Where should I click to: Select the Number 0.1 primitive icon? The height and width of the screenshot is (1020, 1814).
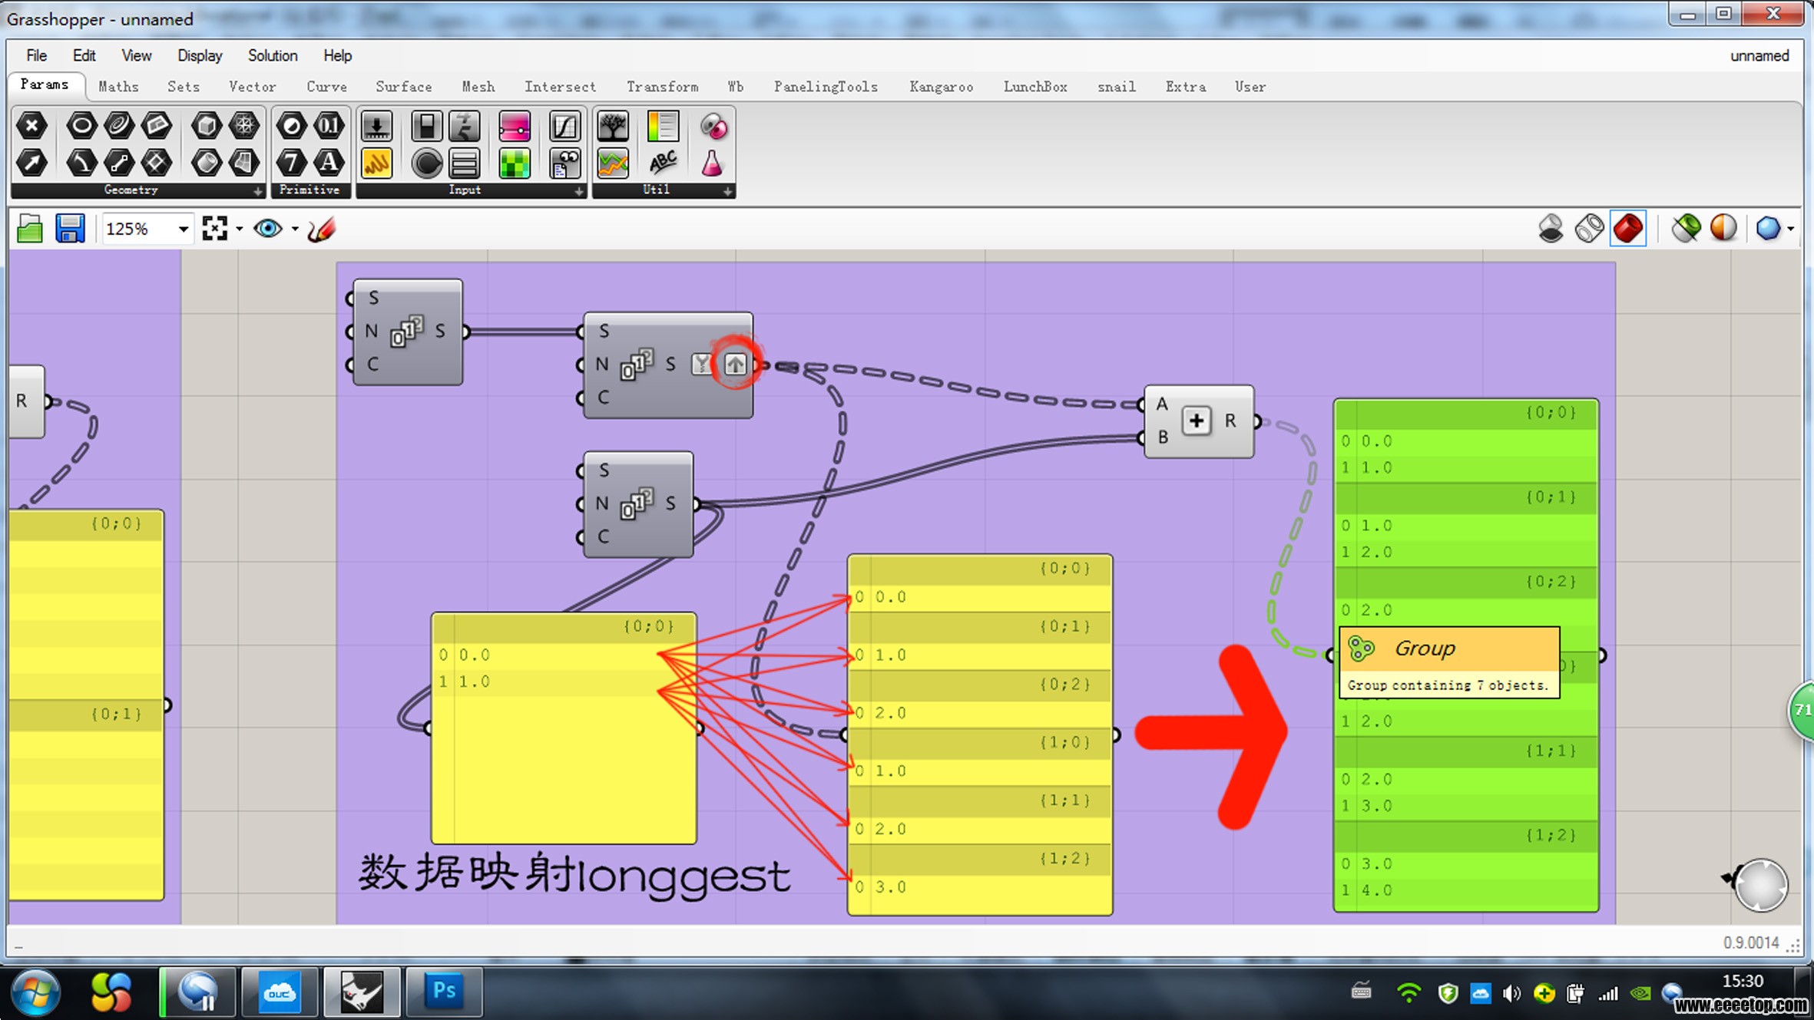point(329,126)
